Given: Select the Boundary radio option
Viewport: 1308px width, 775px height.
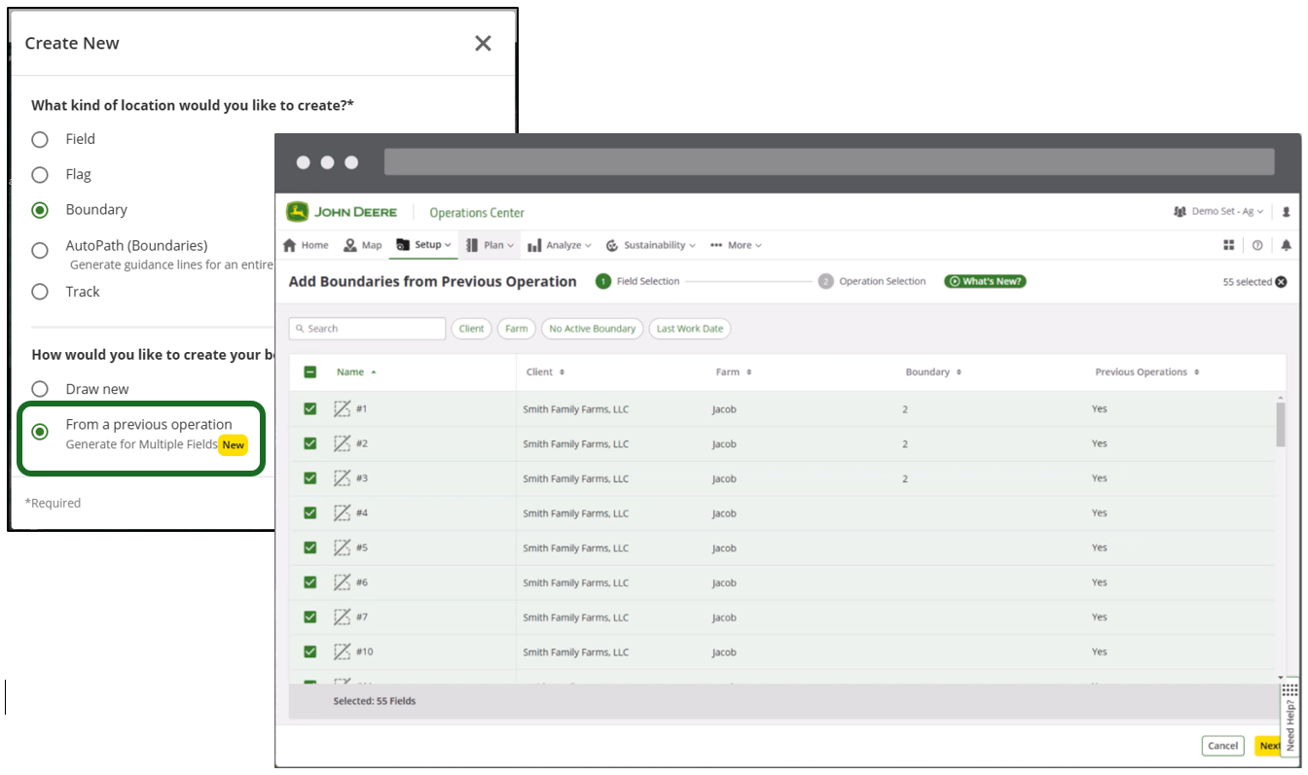Looking at the screenshot, I should (x=40, y=210).
